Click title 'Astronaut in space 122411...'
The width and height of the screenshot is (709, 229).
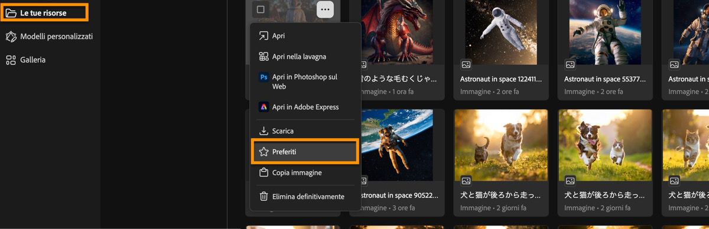click(501, 78)
